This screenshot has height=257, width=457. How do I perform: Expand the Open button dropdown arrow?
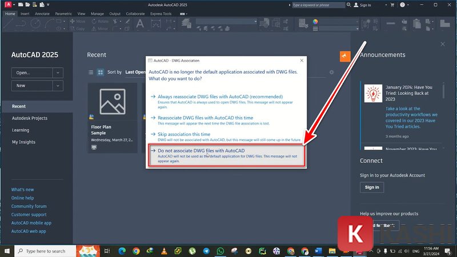(x=58, y=73)
